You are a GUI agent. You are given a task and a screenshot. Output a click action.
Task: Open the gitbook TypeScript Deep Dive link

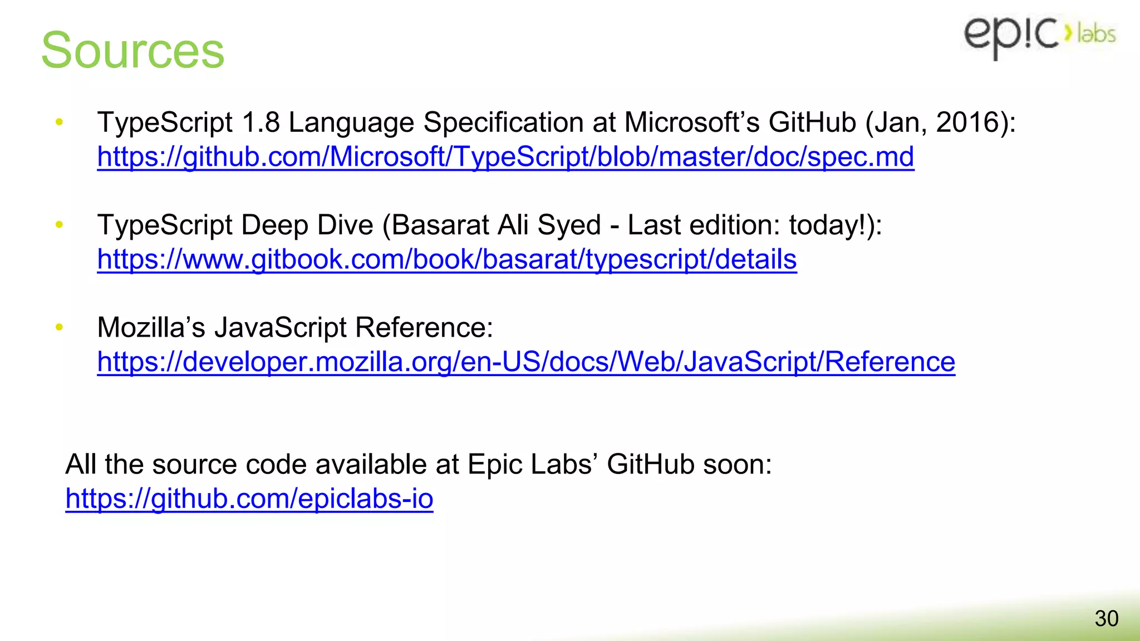click(x=447, y=259)
